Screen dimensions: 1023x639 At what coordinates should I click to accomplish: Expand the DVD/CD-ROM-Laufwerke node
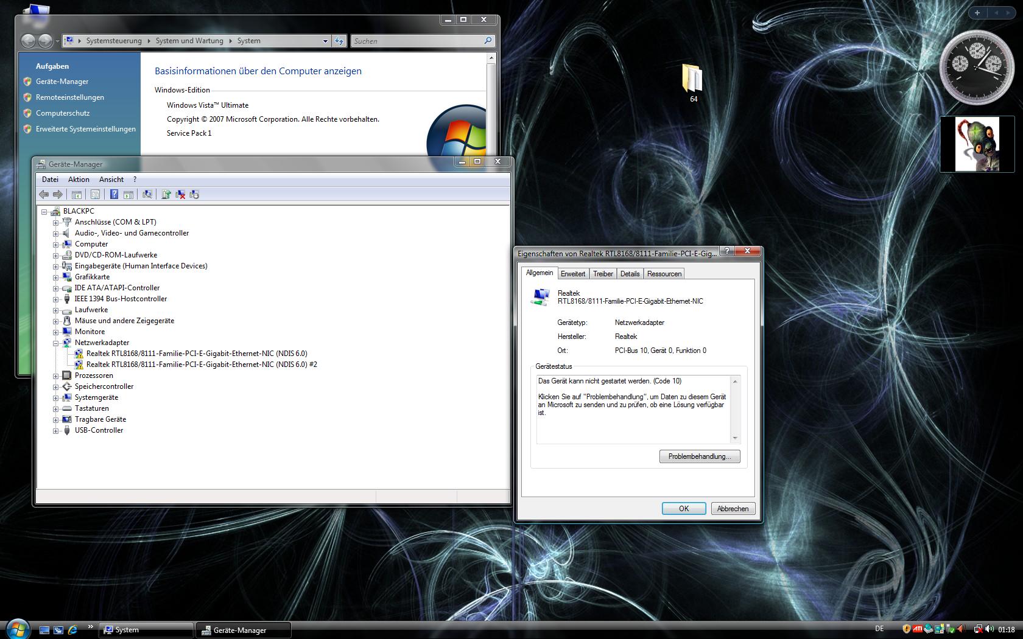click(55, 255)
